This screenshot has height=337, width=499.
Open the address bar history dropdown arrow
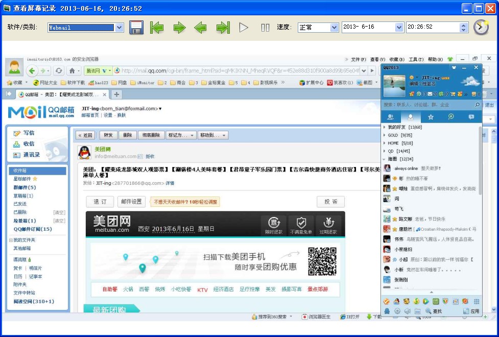pos(364,70)
